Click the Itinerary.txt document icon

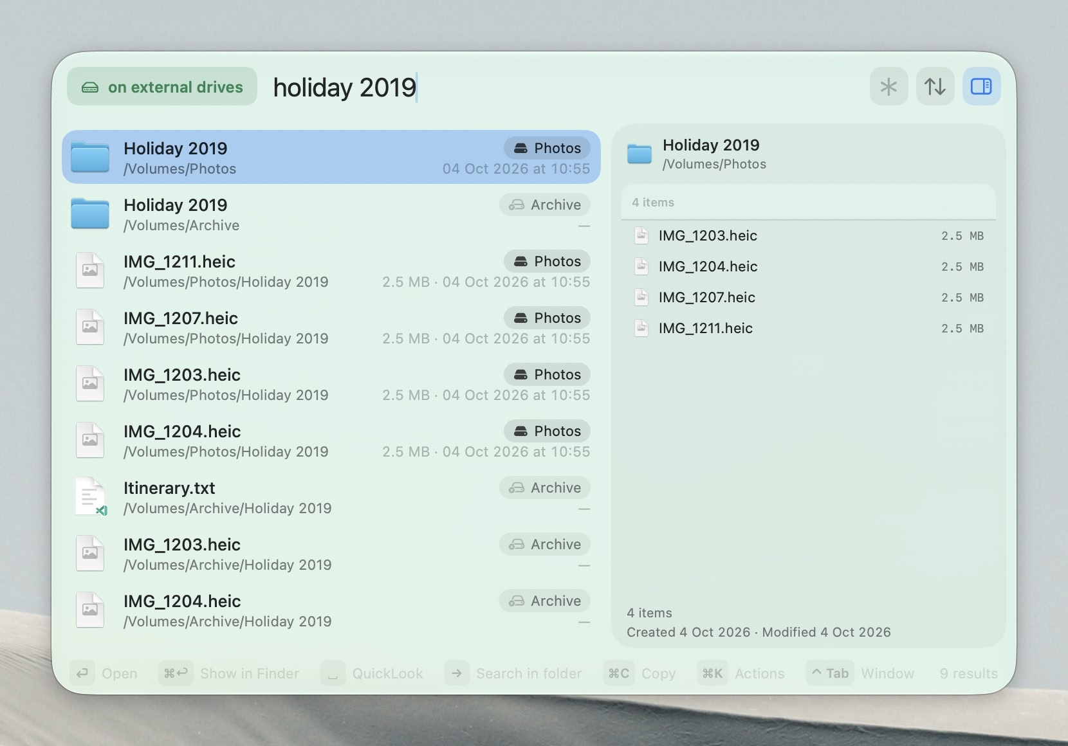(x=90, y=497)
